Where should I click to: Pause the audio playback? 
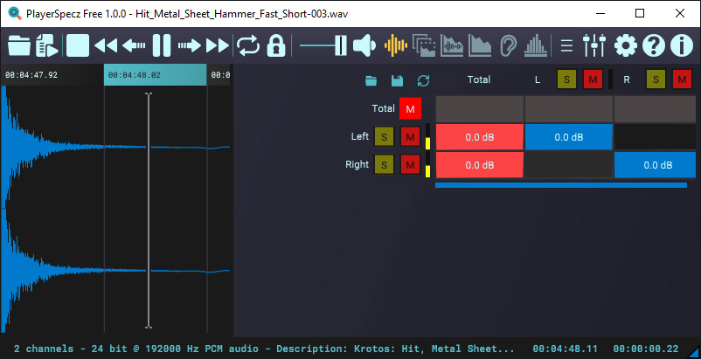click(x=162, y=45)
